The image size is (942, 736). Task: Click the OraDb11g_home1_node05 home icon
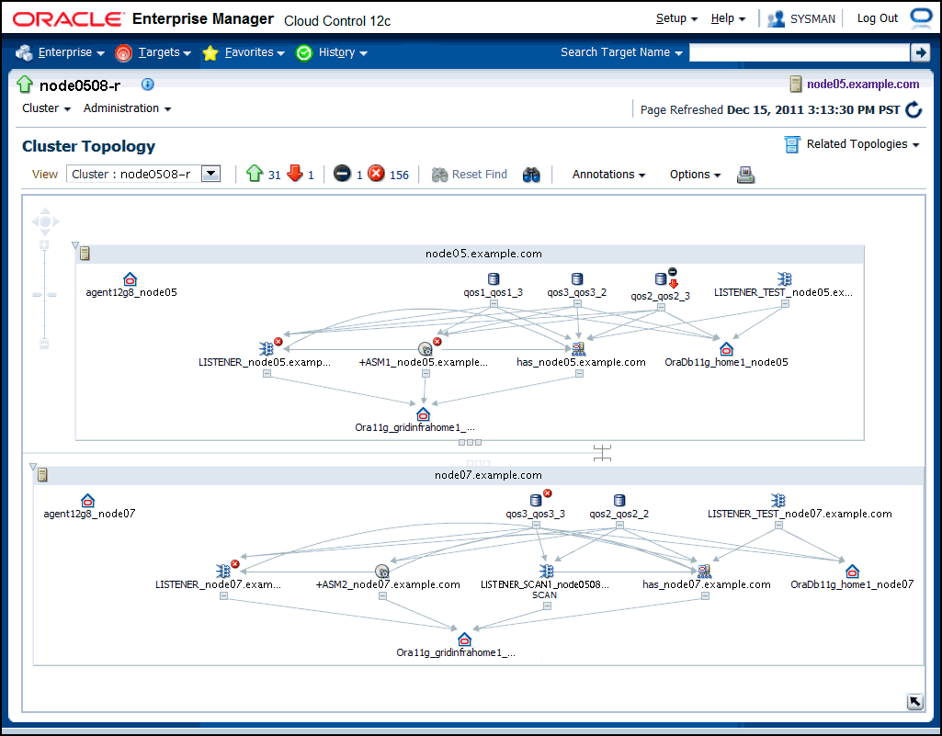[726, 348]
